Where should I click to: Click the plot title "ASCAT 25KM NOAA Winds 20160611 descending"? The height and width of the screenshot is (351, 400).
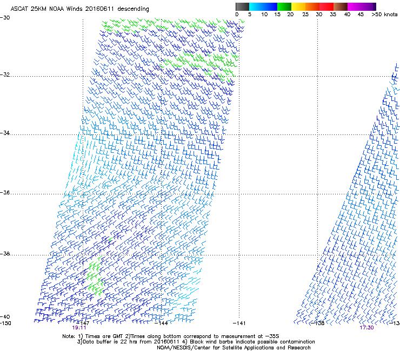tap(79, 9)
